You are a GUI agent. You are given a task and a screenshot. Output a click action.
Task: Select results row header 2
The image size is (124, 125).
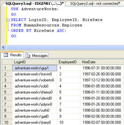(7, 74)
